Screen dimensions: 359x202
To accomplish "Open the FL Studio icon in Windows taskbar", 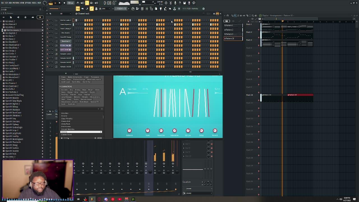I will point(92,199).
